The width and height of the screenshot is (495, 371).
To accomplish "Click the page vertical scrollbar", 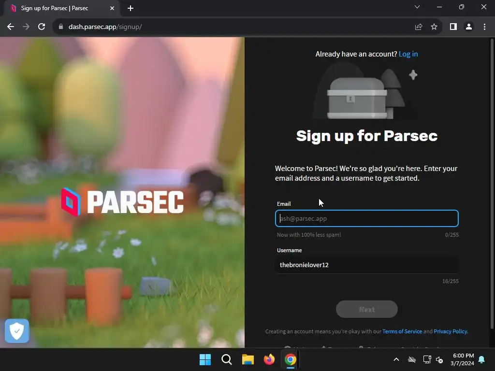I will pos(492,183).
